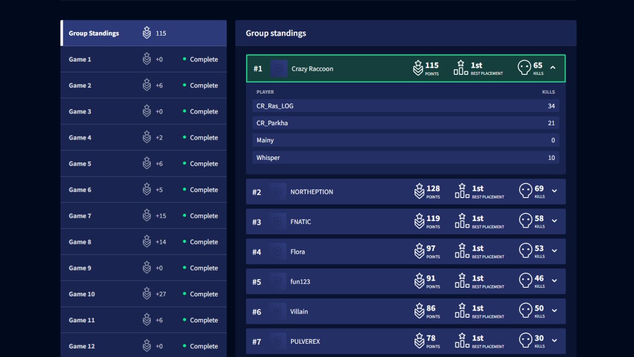Click the PULVEREX team logo
This screenshot has width=634, height=357.
(278, 341)
